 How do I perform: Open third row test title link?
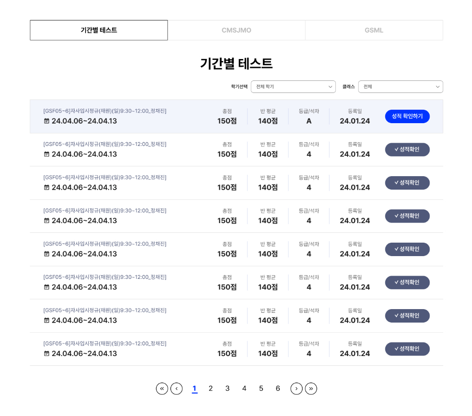(105, 177)
